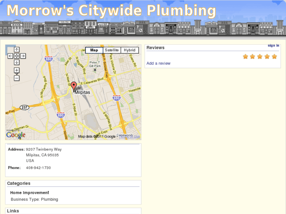This screenshot has width=286, height=214.
Task: Click the lower Interstate 880 shield
Action: 61,115
